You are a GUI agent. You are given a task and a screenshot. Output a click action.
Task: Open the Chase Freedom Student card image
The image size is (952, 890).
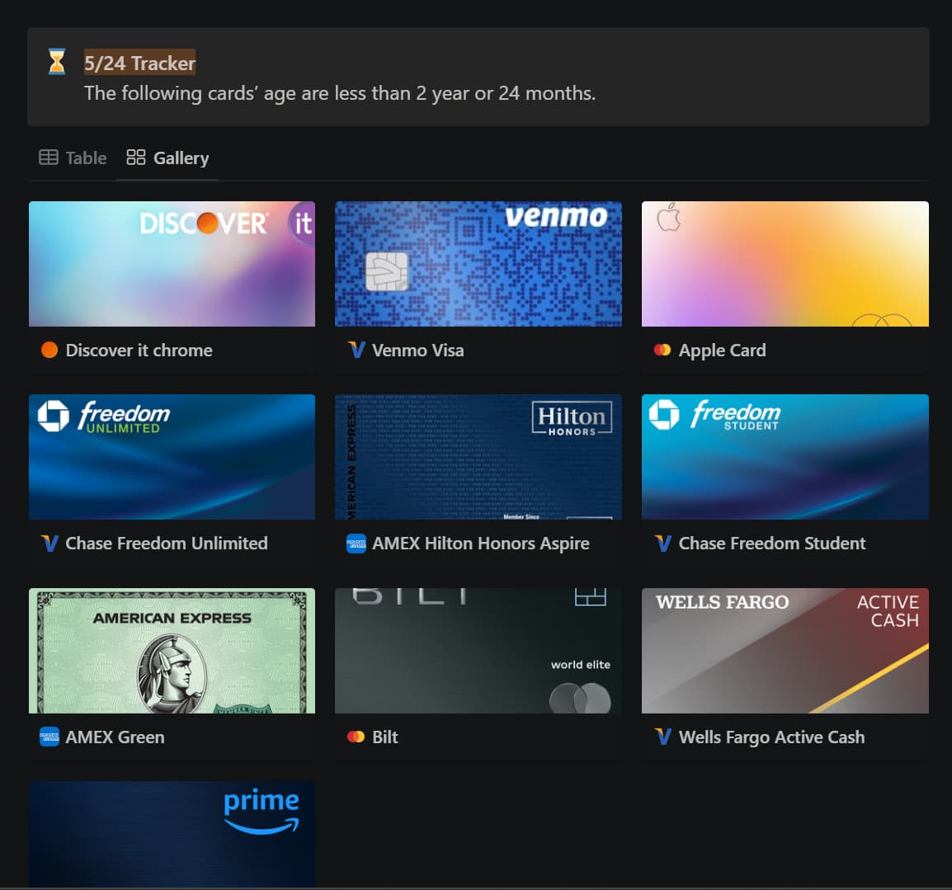coord(785,456)
